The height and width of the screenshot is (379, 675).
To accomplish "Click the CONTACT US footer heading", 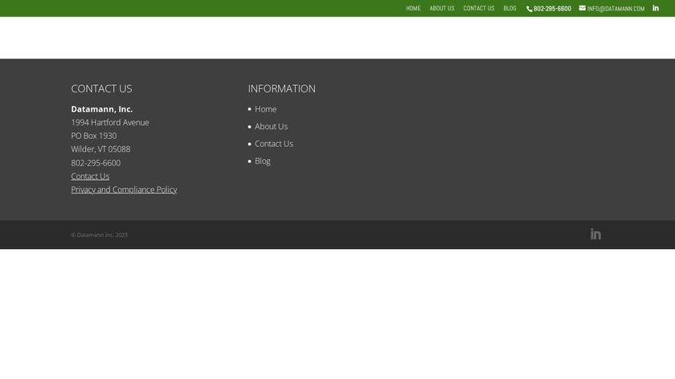I will pos(101,88).
